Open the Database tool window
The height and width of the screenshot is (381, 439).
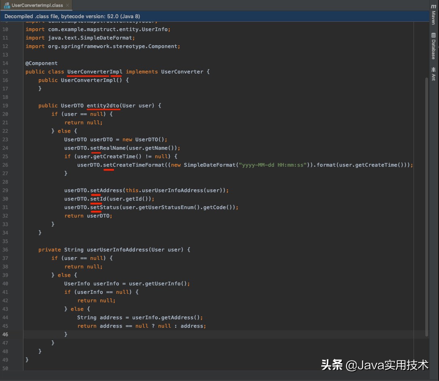click(x=434, y=44)
